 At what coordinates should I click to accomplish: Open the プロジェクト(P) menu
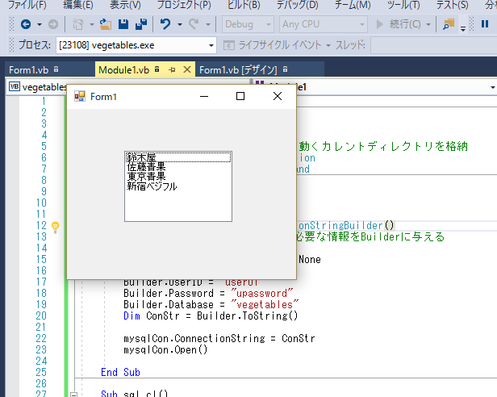[x=184, y=5]
